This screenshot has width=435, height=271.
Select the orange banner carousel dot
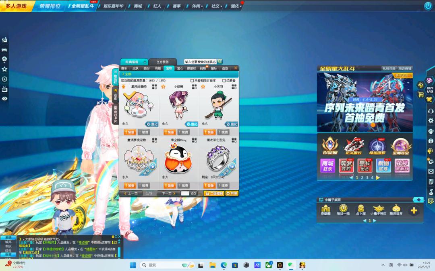[373, 125]
